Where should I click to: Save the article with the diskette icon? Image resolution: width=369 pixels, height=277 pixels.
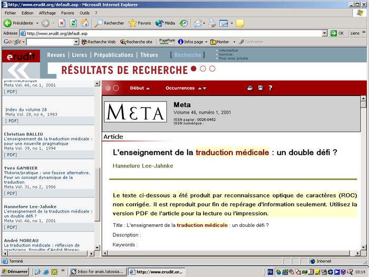point(260,88)
